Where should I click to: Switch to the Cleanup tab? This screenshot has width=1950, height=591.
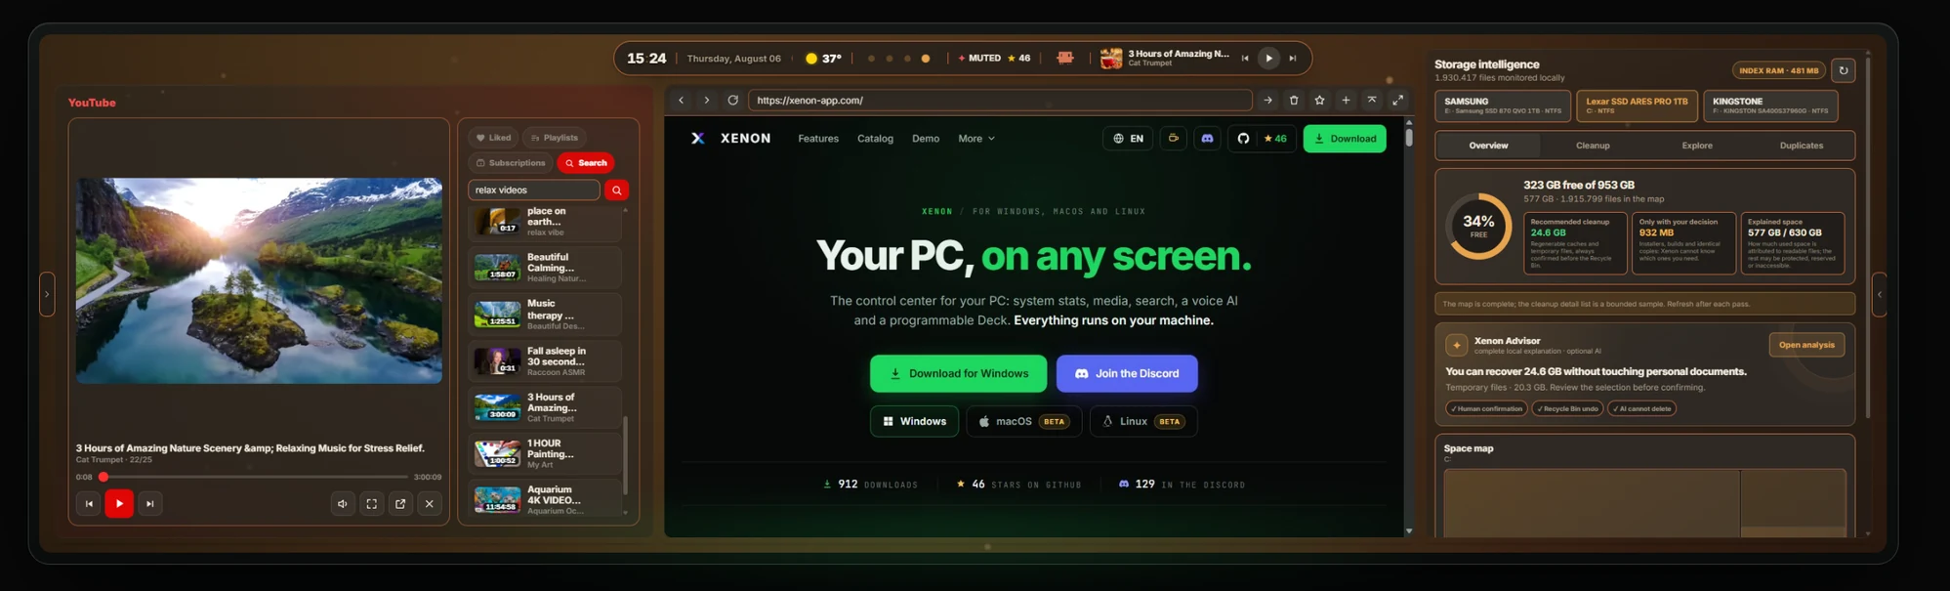[x=1593, y=146]
